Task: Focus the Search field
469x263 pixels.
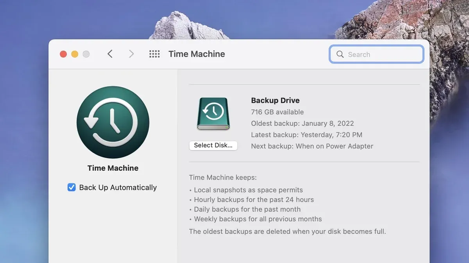Action: tap(376, 54)
